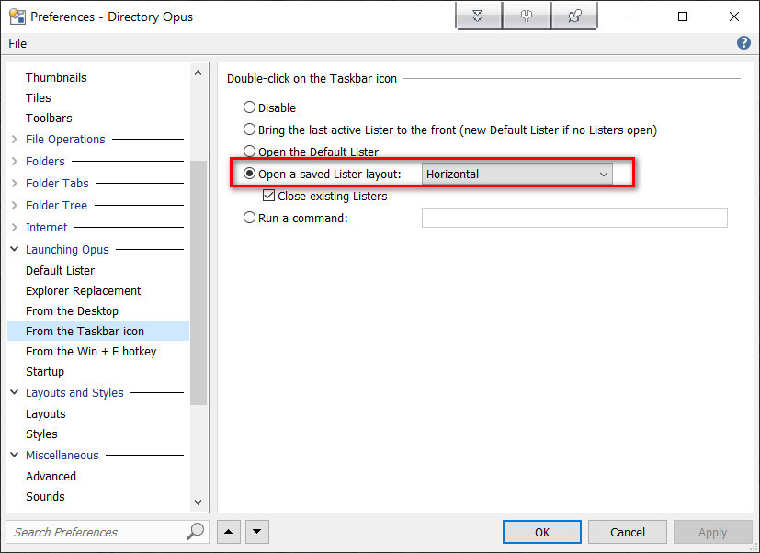Open the blue help question mark
The image size is (760, 553).
pyautogui.click(x=743, y=43)
